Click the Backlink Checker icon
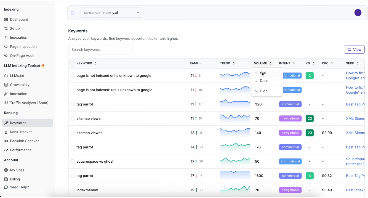The image size is (368, 198). pos(6,141)
